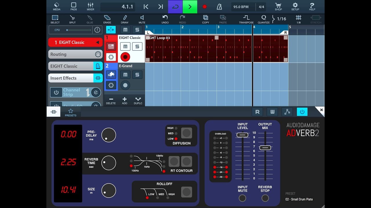
Task: Open Setup settings
Action: [295, 6]
